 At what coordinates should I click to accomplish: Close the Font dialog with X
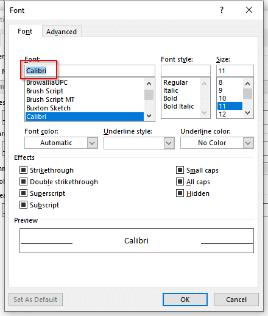pos(249,10)
